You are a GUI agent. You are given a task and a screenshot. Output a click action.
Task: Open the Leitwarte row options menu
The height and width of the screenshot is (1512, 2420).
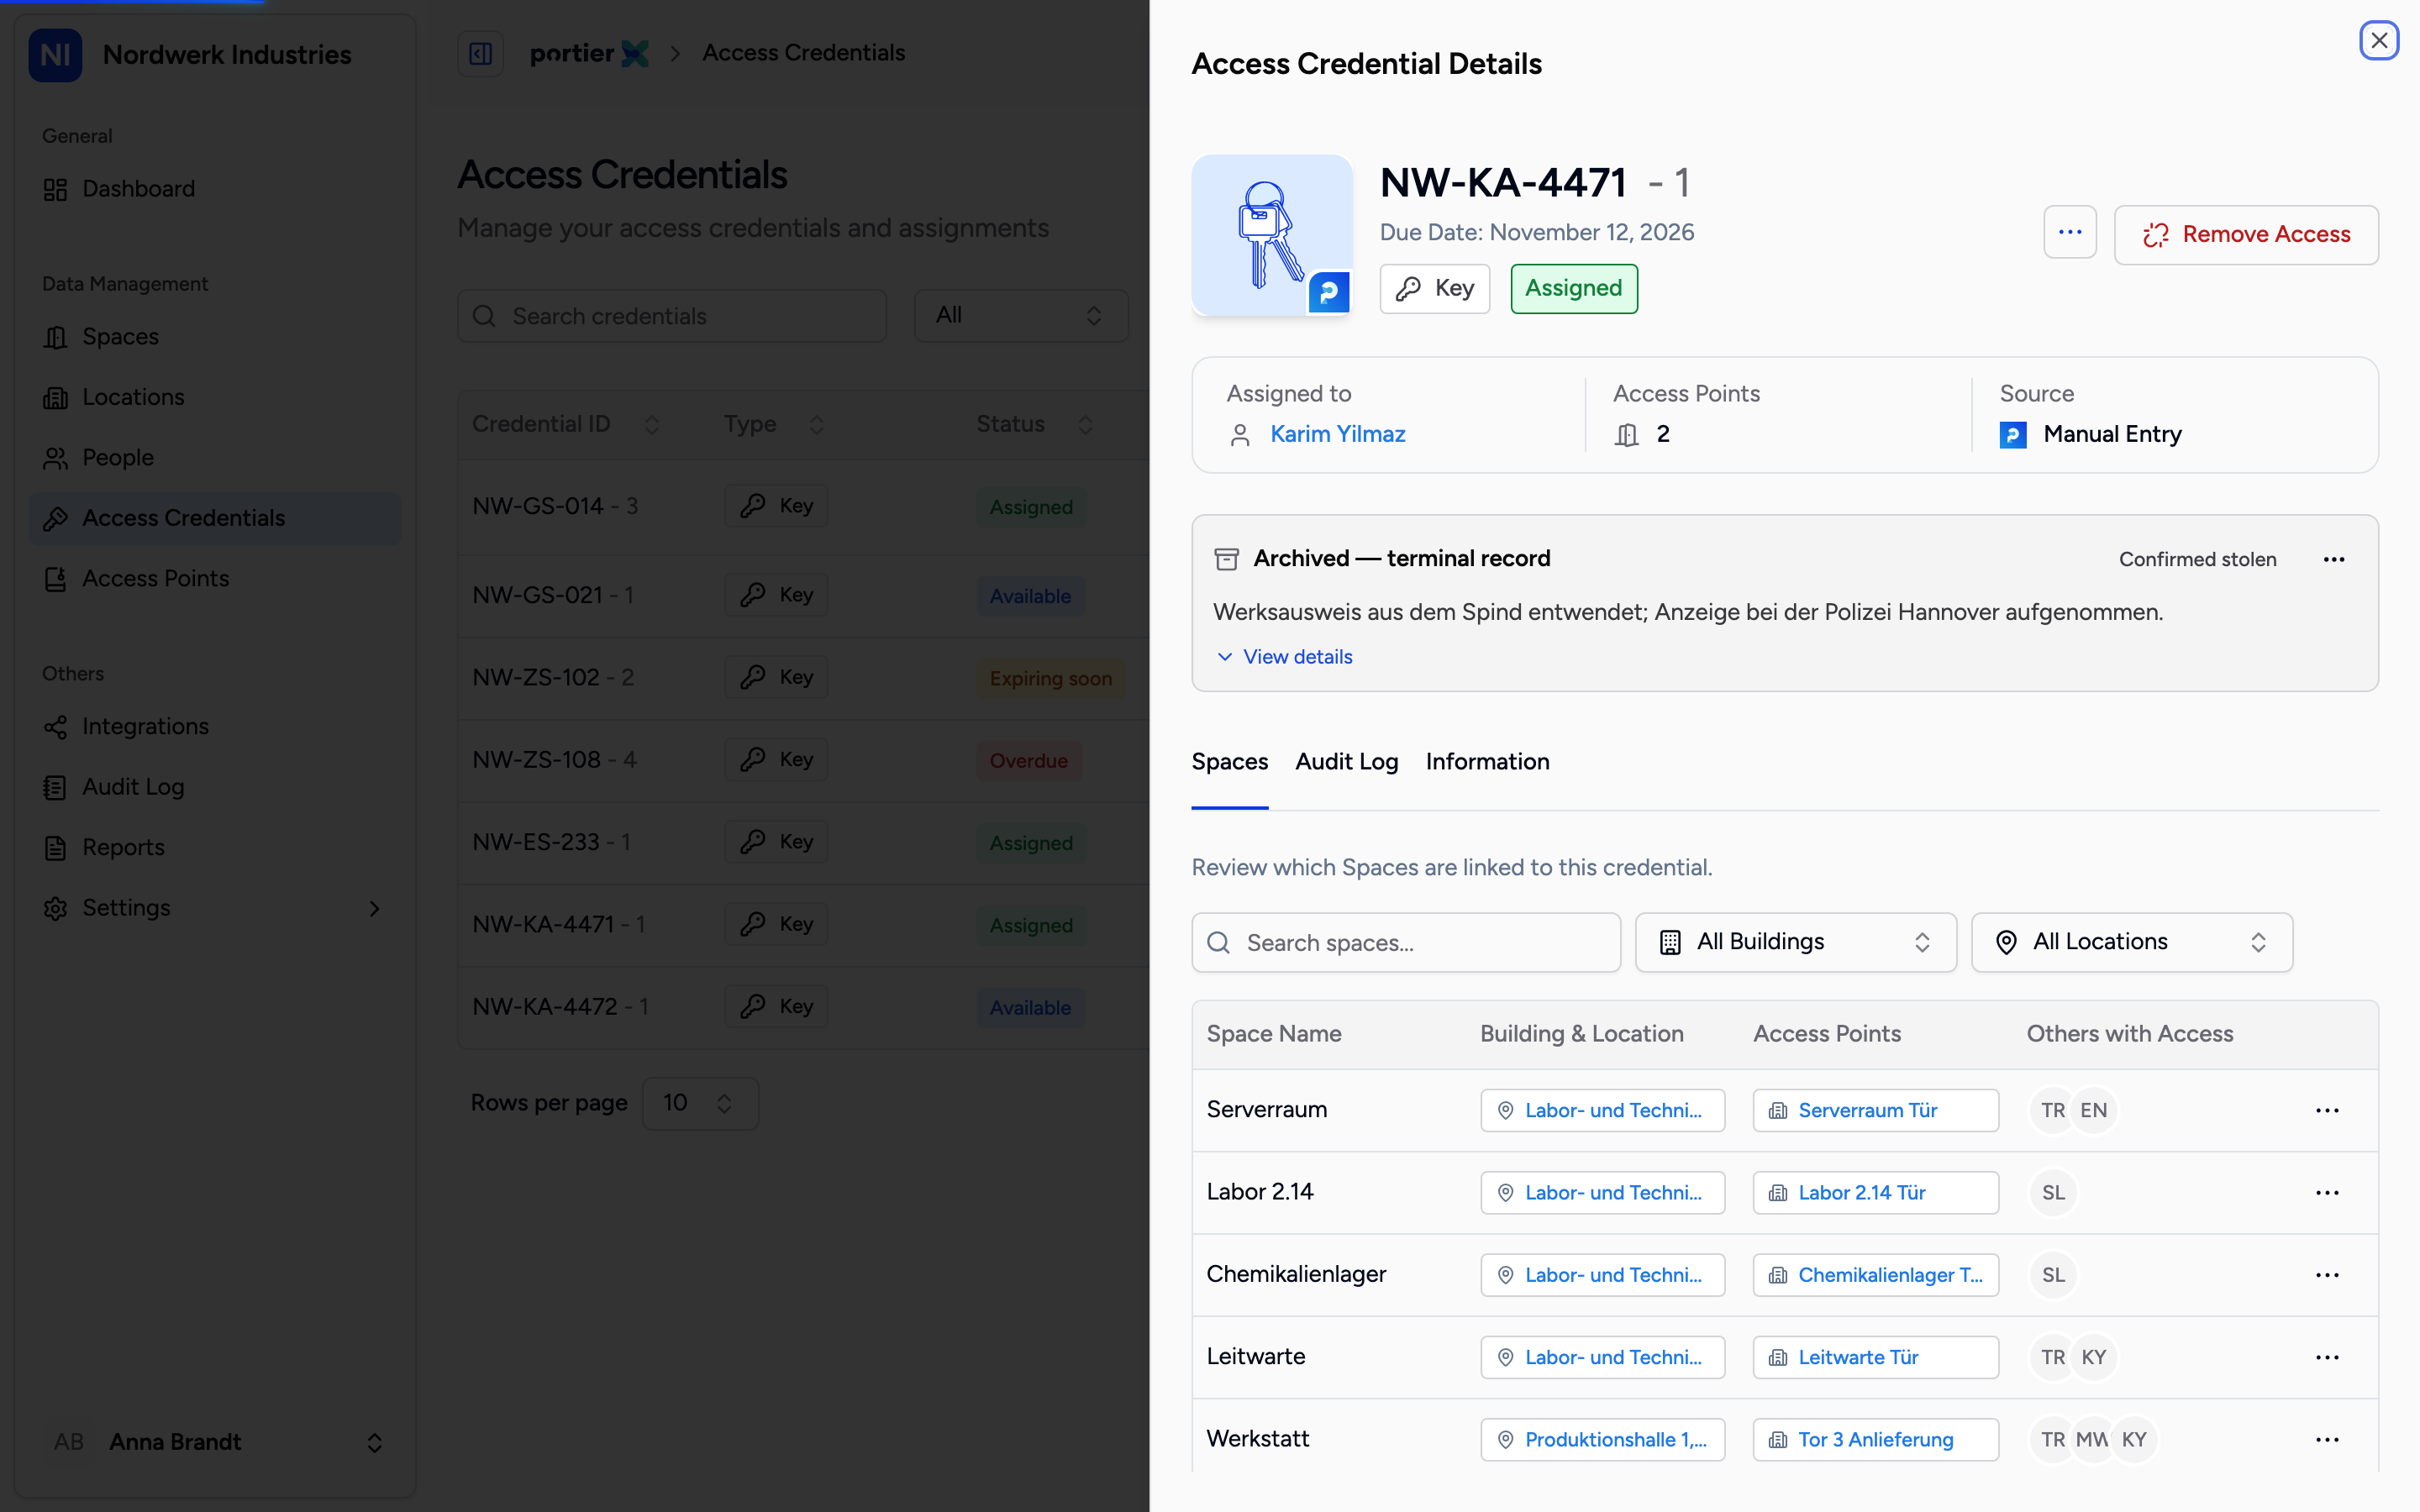point(2327,1358)
